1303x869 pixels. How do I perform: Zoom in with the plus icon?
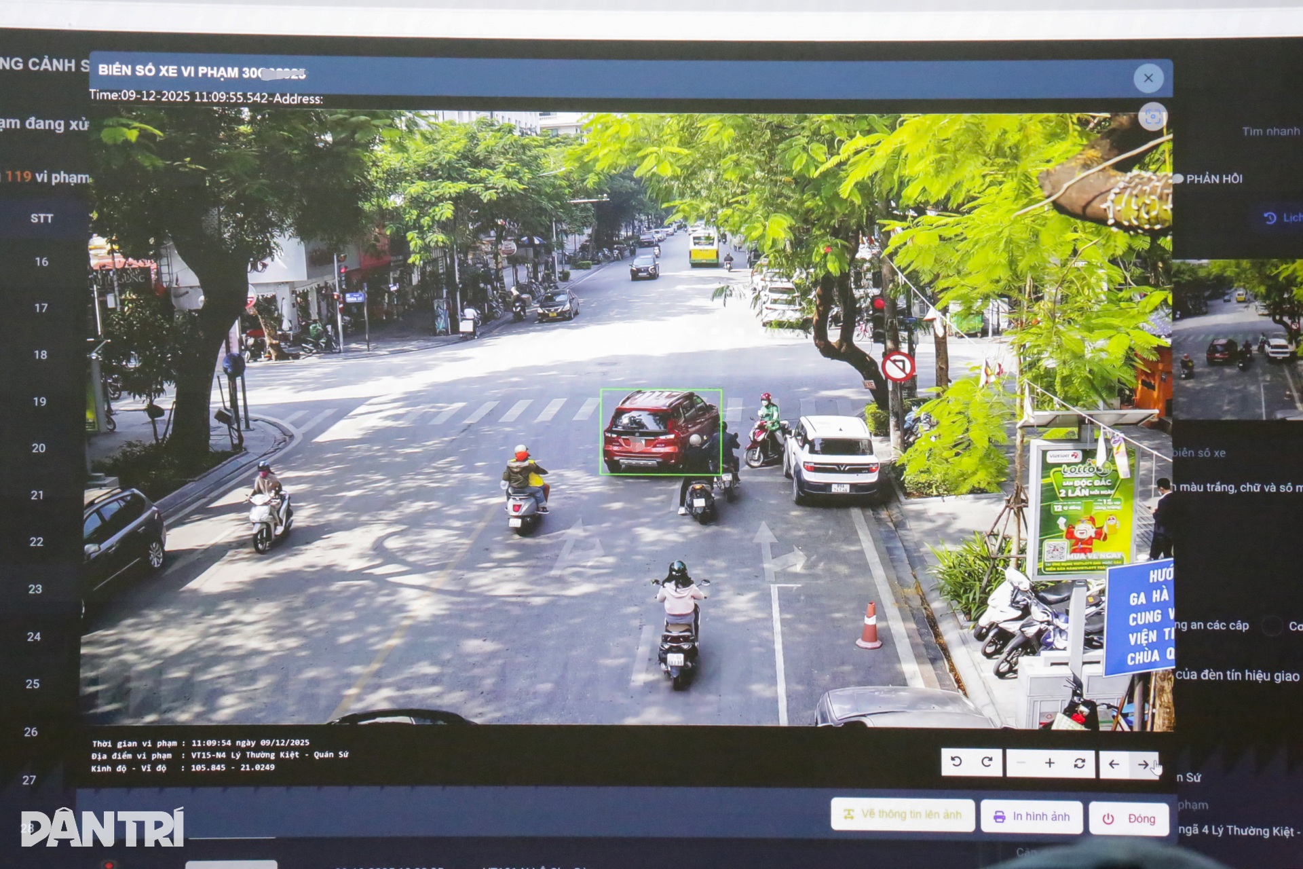click(1051, 762)
